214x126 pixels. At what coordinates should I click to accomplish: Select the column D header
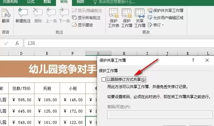point(21,53)
